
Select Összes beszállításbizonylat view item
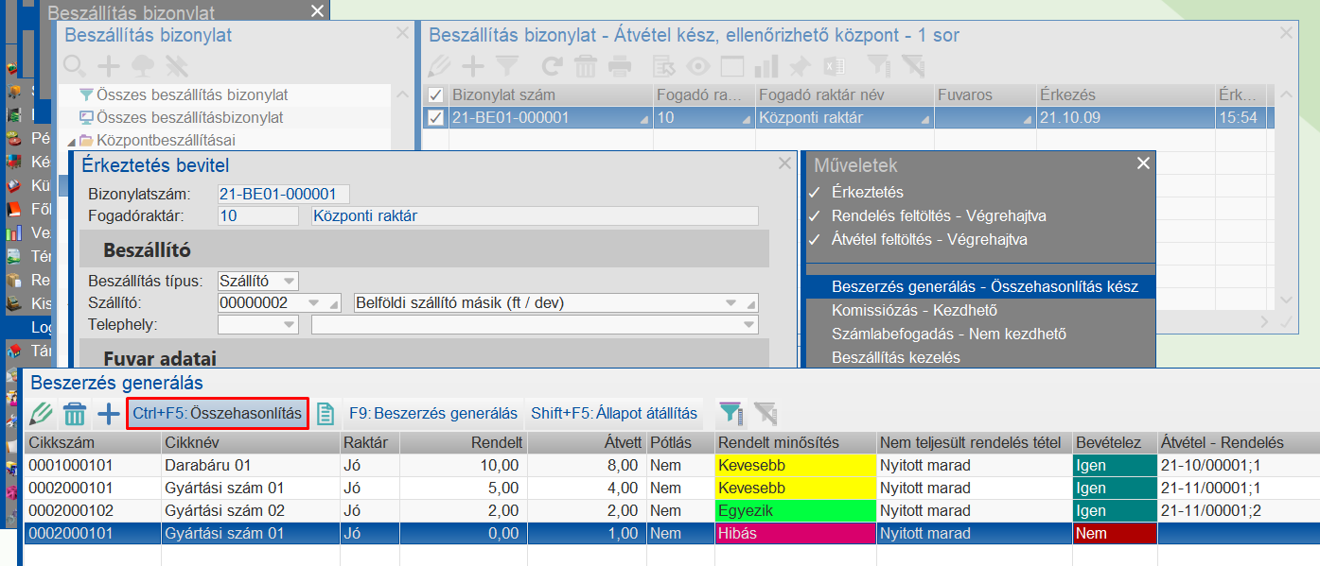click(x=190, y=118)
